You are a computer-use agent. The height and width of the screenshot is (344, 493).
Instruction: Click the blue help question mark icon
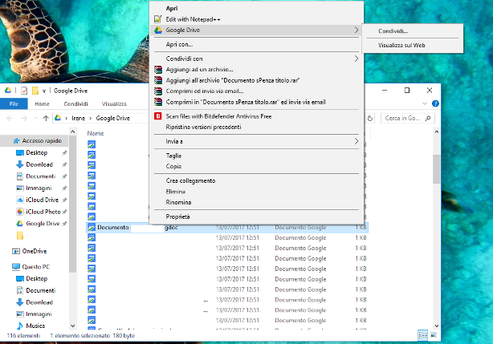434,104
